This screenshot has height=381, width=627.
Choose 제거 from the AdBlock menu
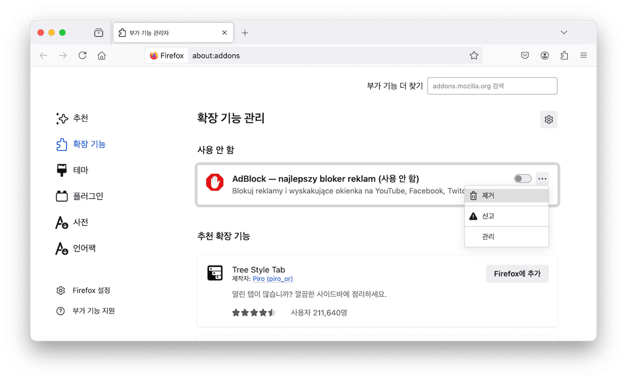tap(506, 195)
